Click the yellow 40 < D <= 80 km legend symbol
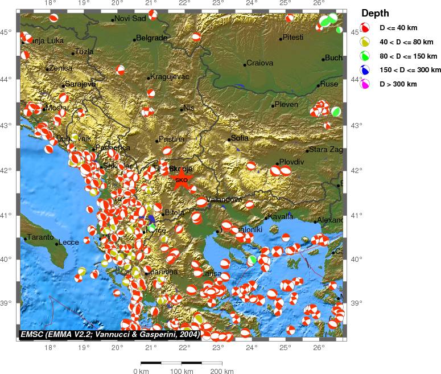This screenshot has width=441, height=374. point(365,42)
